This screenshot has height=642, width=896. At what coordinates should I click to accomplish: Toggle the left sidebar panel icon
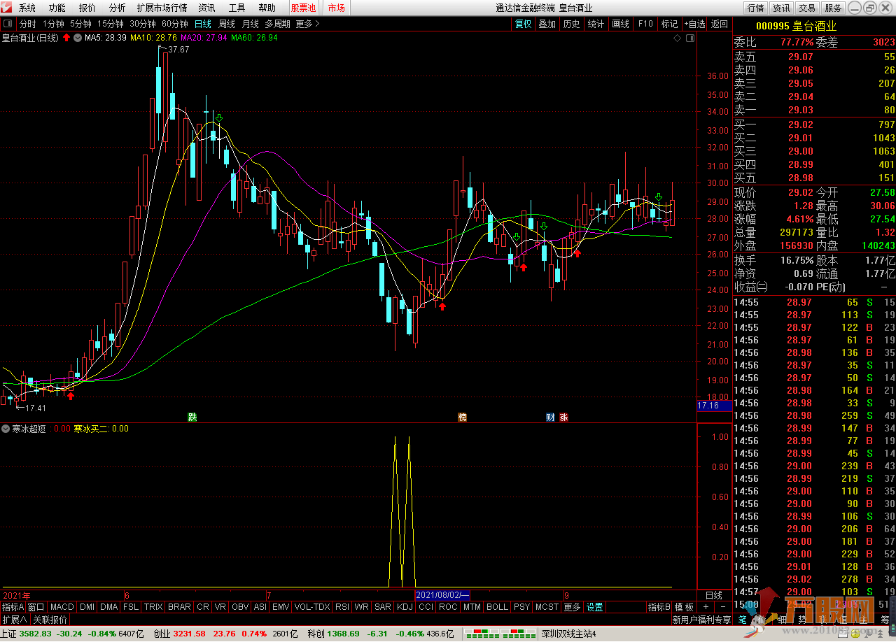[6, 24]
